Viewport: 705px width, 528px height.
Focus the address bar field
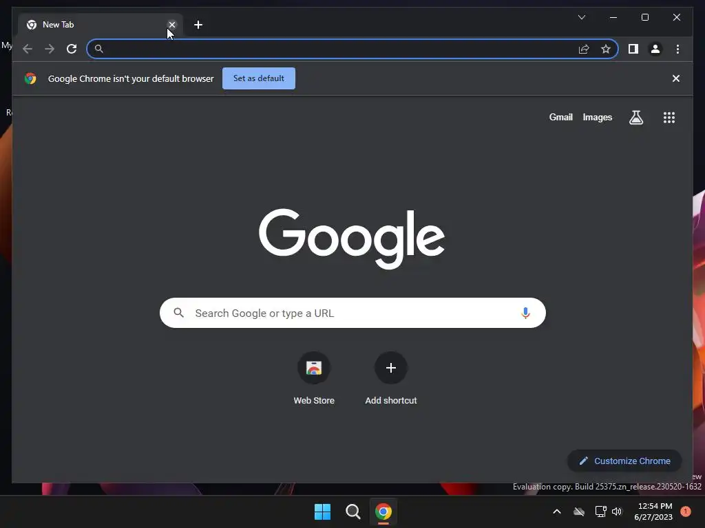click(352, 49)
